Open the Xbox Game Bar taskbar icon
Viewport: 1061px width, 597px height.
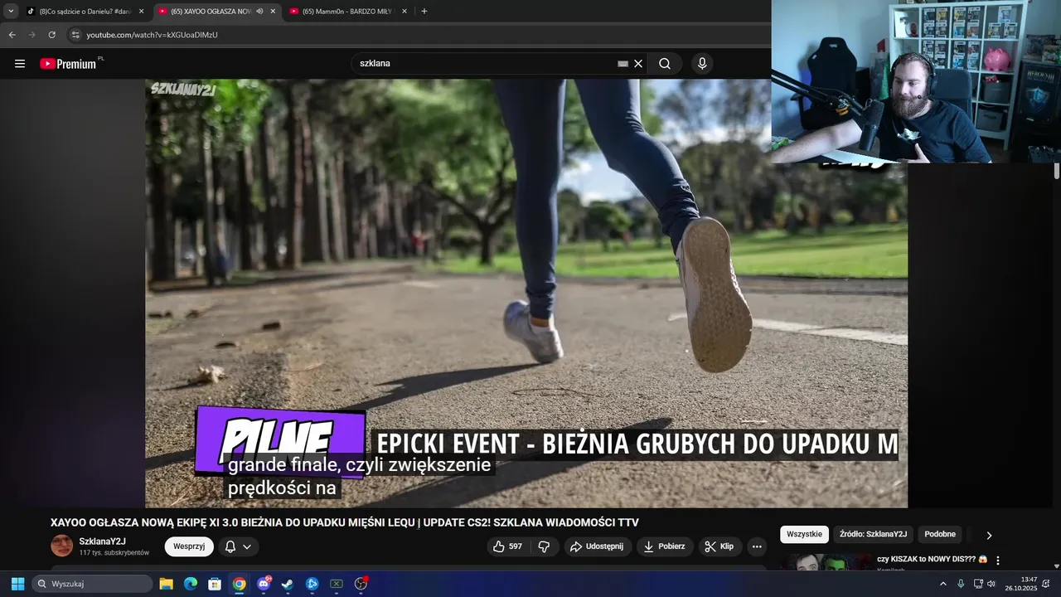(x=337, y=584)
